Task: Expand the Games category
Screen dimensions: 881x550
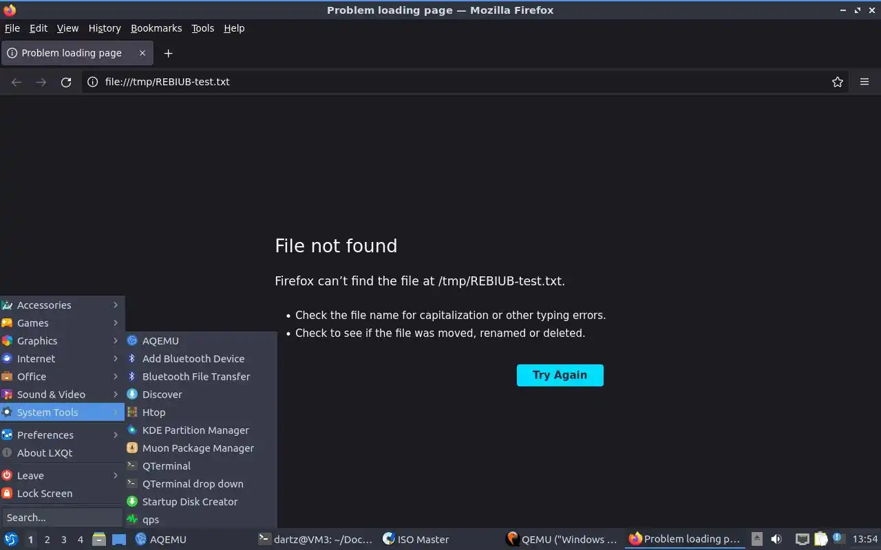Action: (62, 323)
